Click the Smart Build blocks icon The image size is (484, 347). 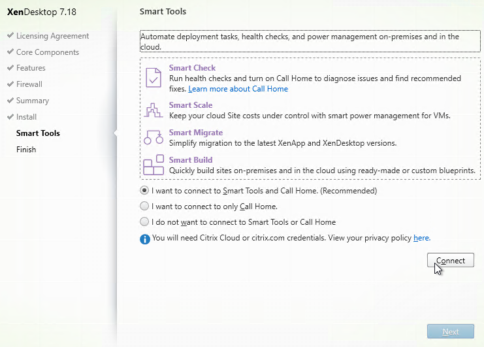tap(153, 165)
